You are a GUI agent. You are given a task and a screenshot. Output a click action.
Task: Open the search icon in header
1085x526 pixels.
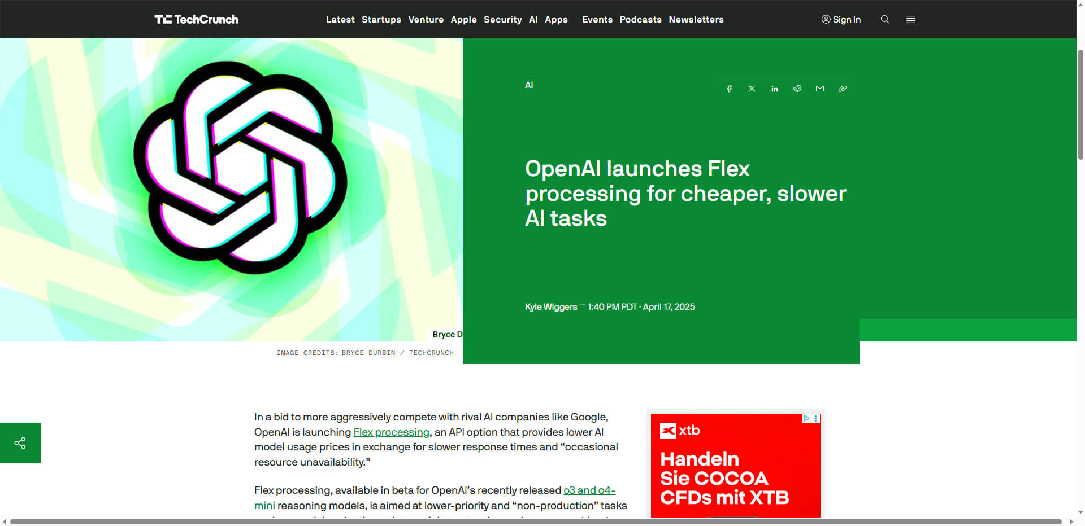coord(885,19)
